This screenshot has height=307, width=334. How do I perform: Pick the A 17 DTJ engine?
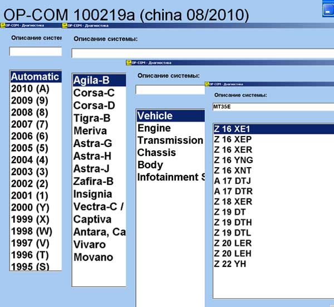coord(233,180)
